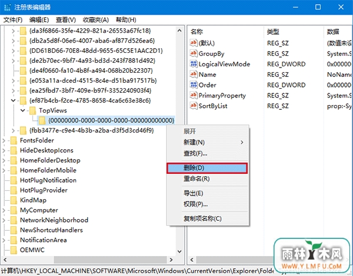Expand the {db2a5d8f-06e6-4007-aba6-af877d526ea6} key
The width and height of the screenshot is (353, 276).
pyautogui.click(x=13, y=41)
